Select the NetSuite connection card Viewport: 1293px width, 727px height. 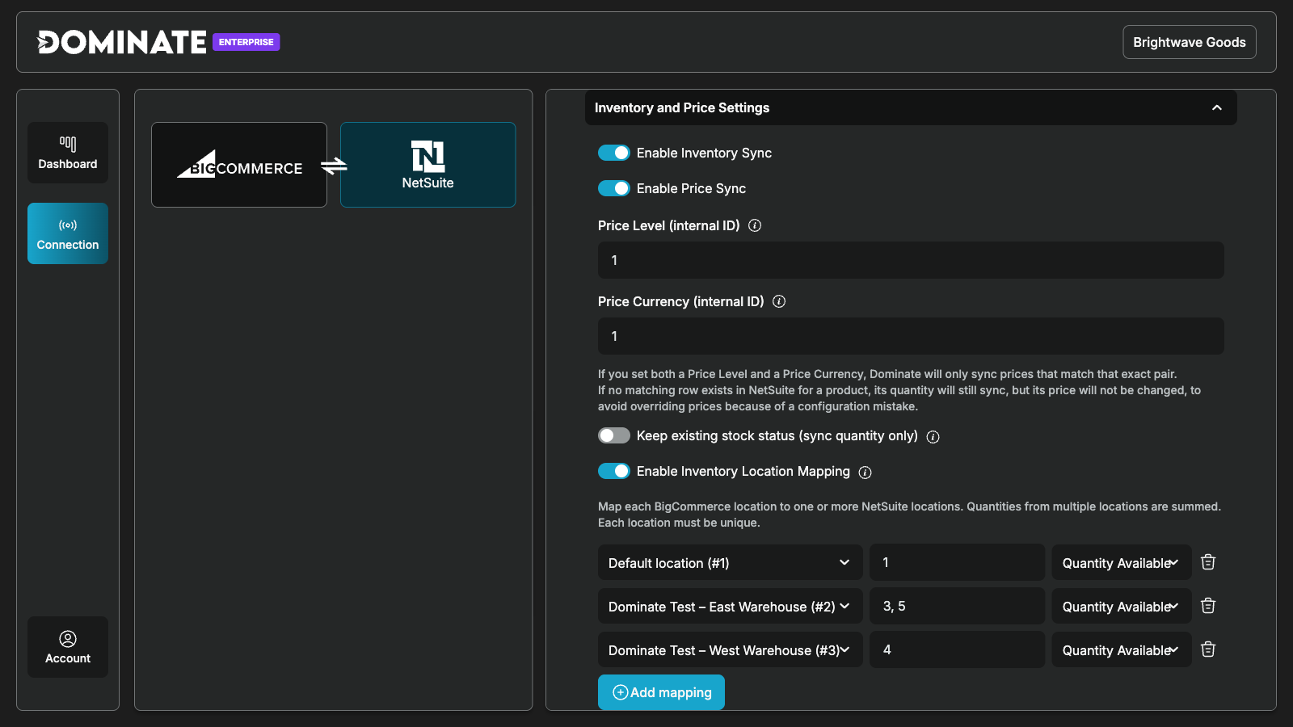coord(428,165)
